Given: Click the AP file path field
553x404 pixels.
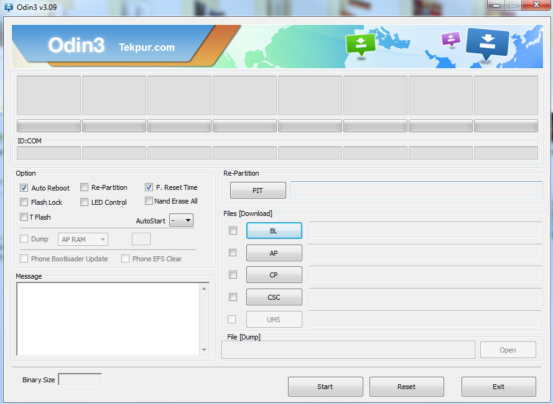Looking at the screenshot, I should [x=425, y=253].
